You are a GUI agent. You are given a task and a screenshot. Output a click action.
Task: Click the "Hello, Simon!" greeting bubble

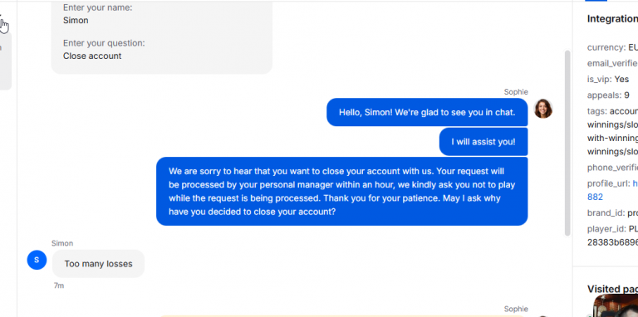427,112
